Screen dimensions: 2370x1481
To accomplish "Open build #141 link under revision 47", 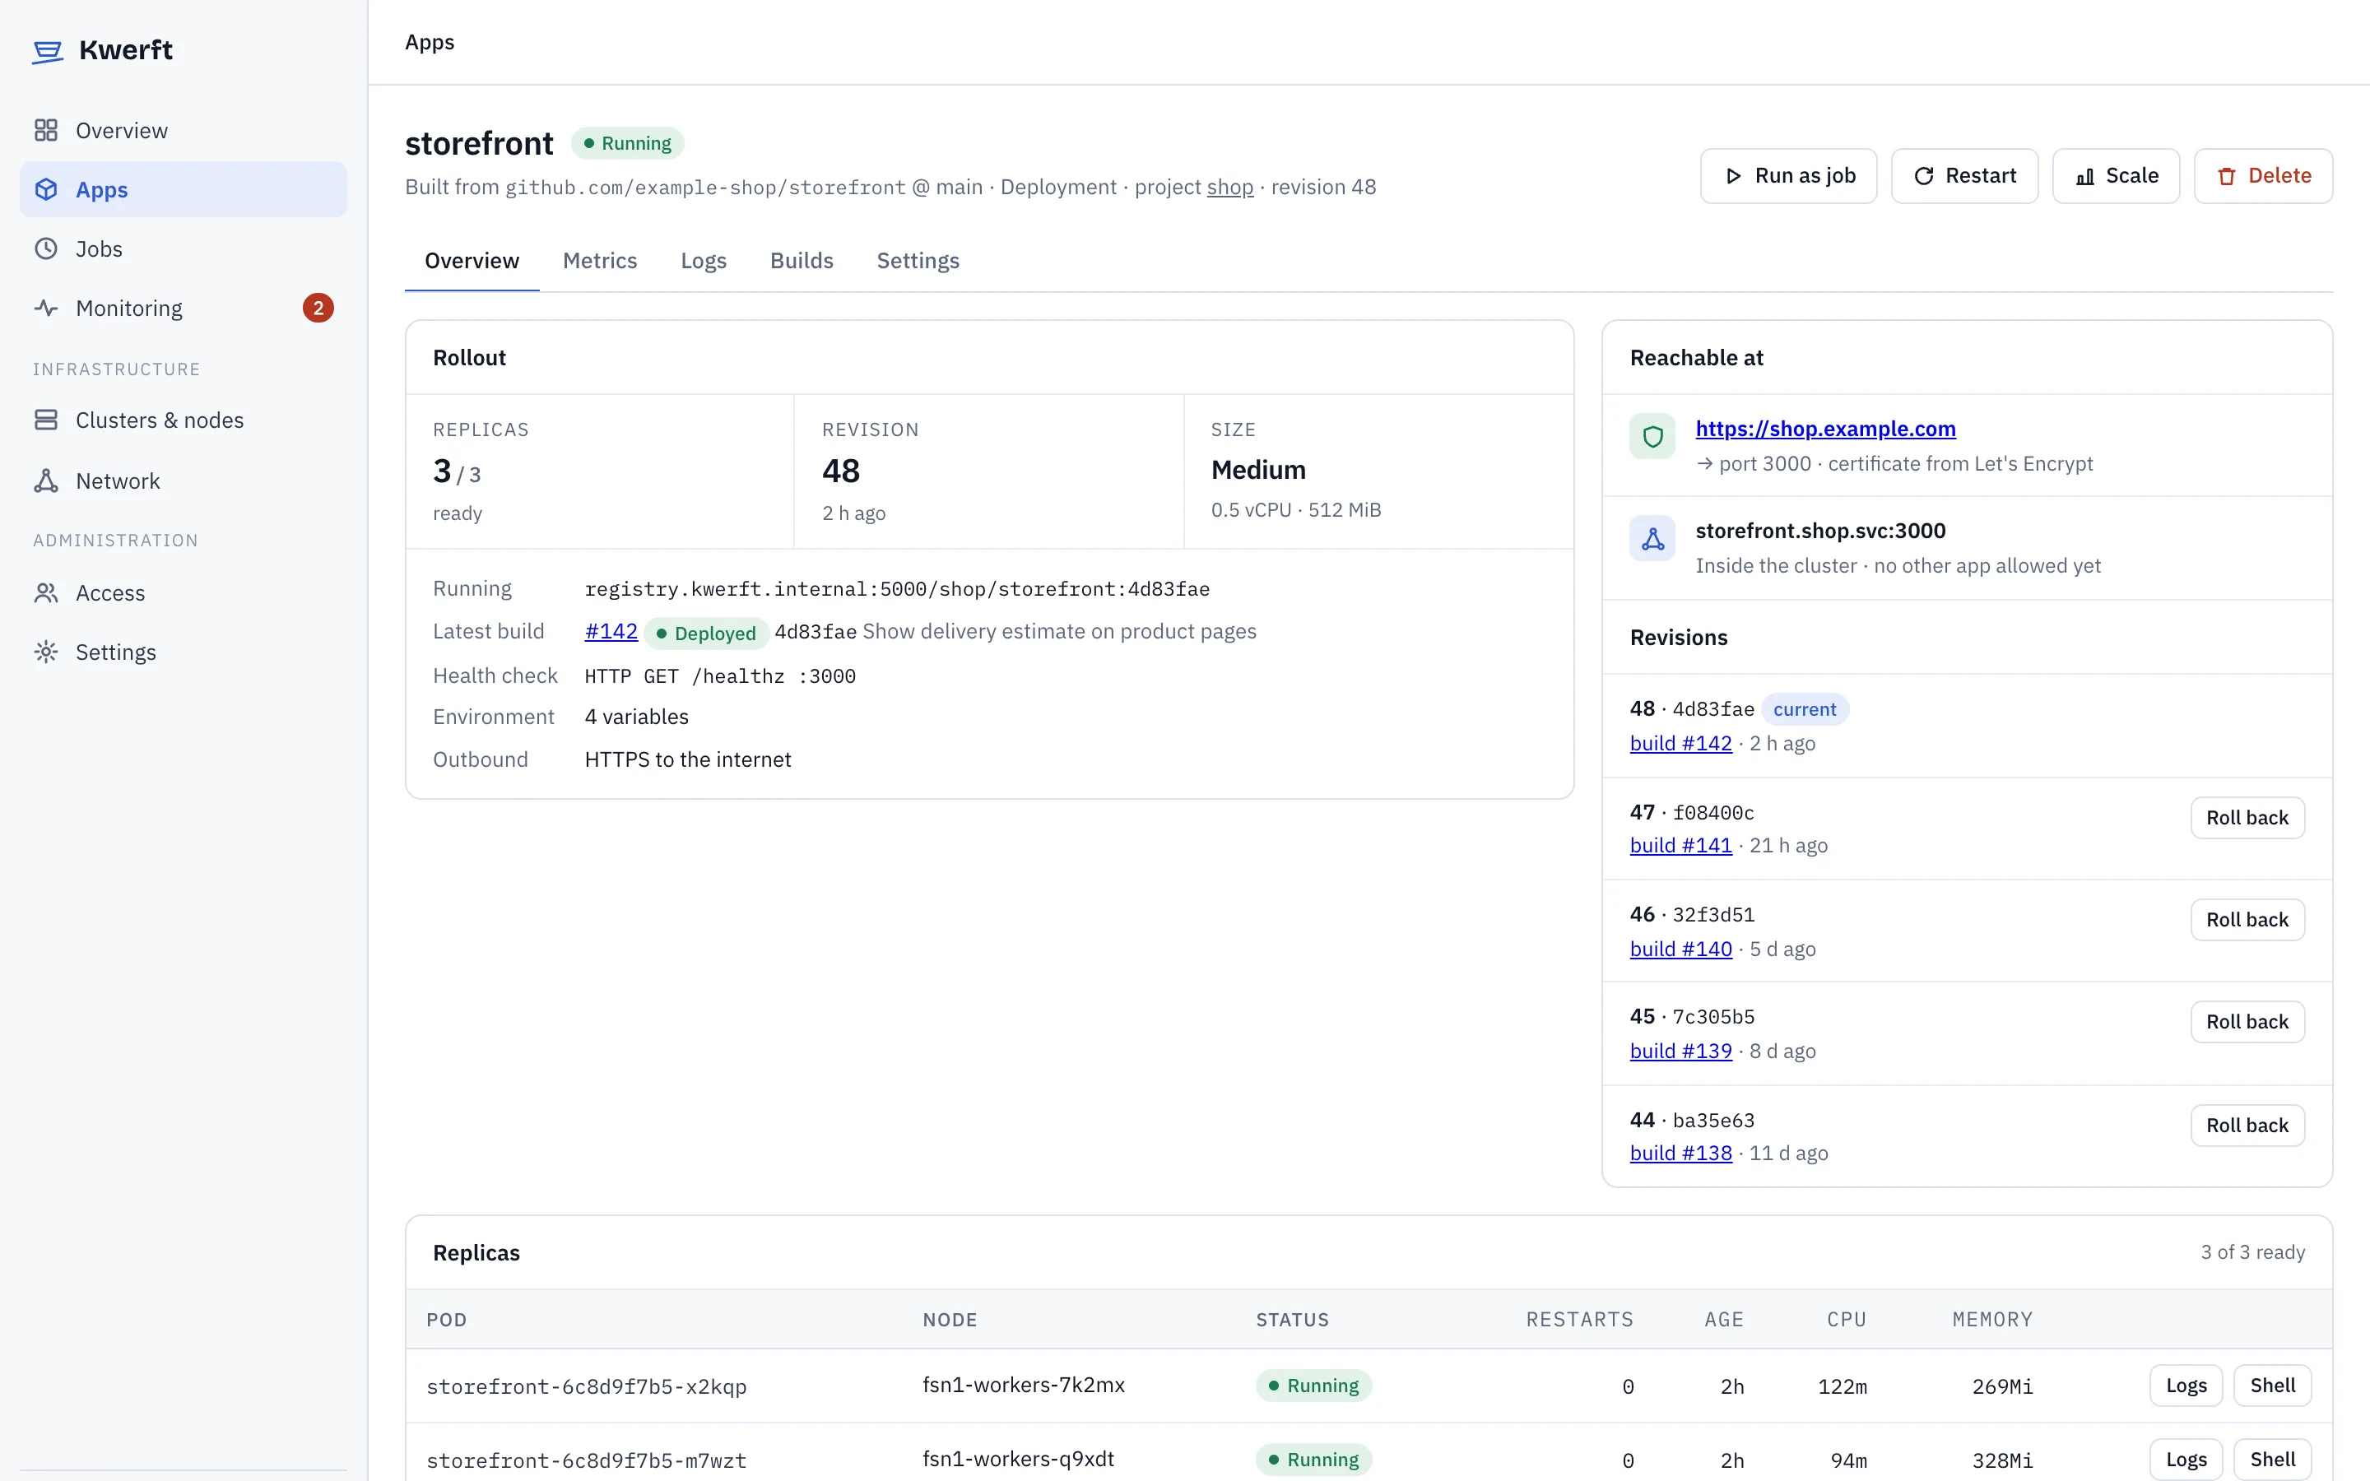I will click(x=1680, y=845).
